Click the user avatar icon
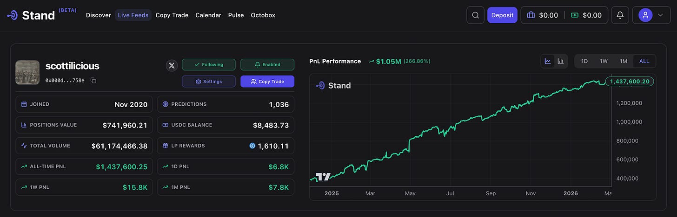This screenshot has width=677, height=217. [x=645, y=15]
